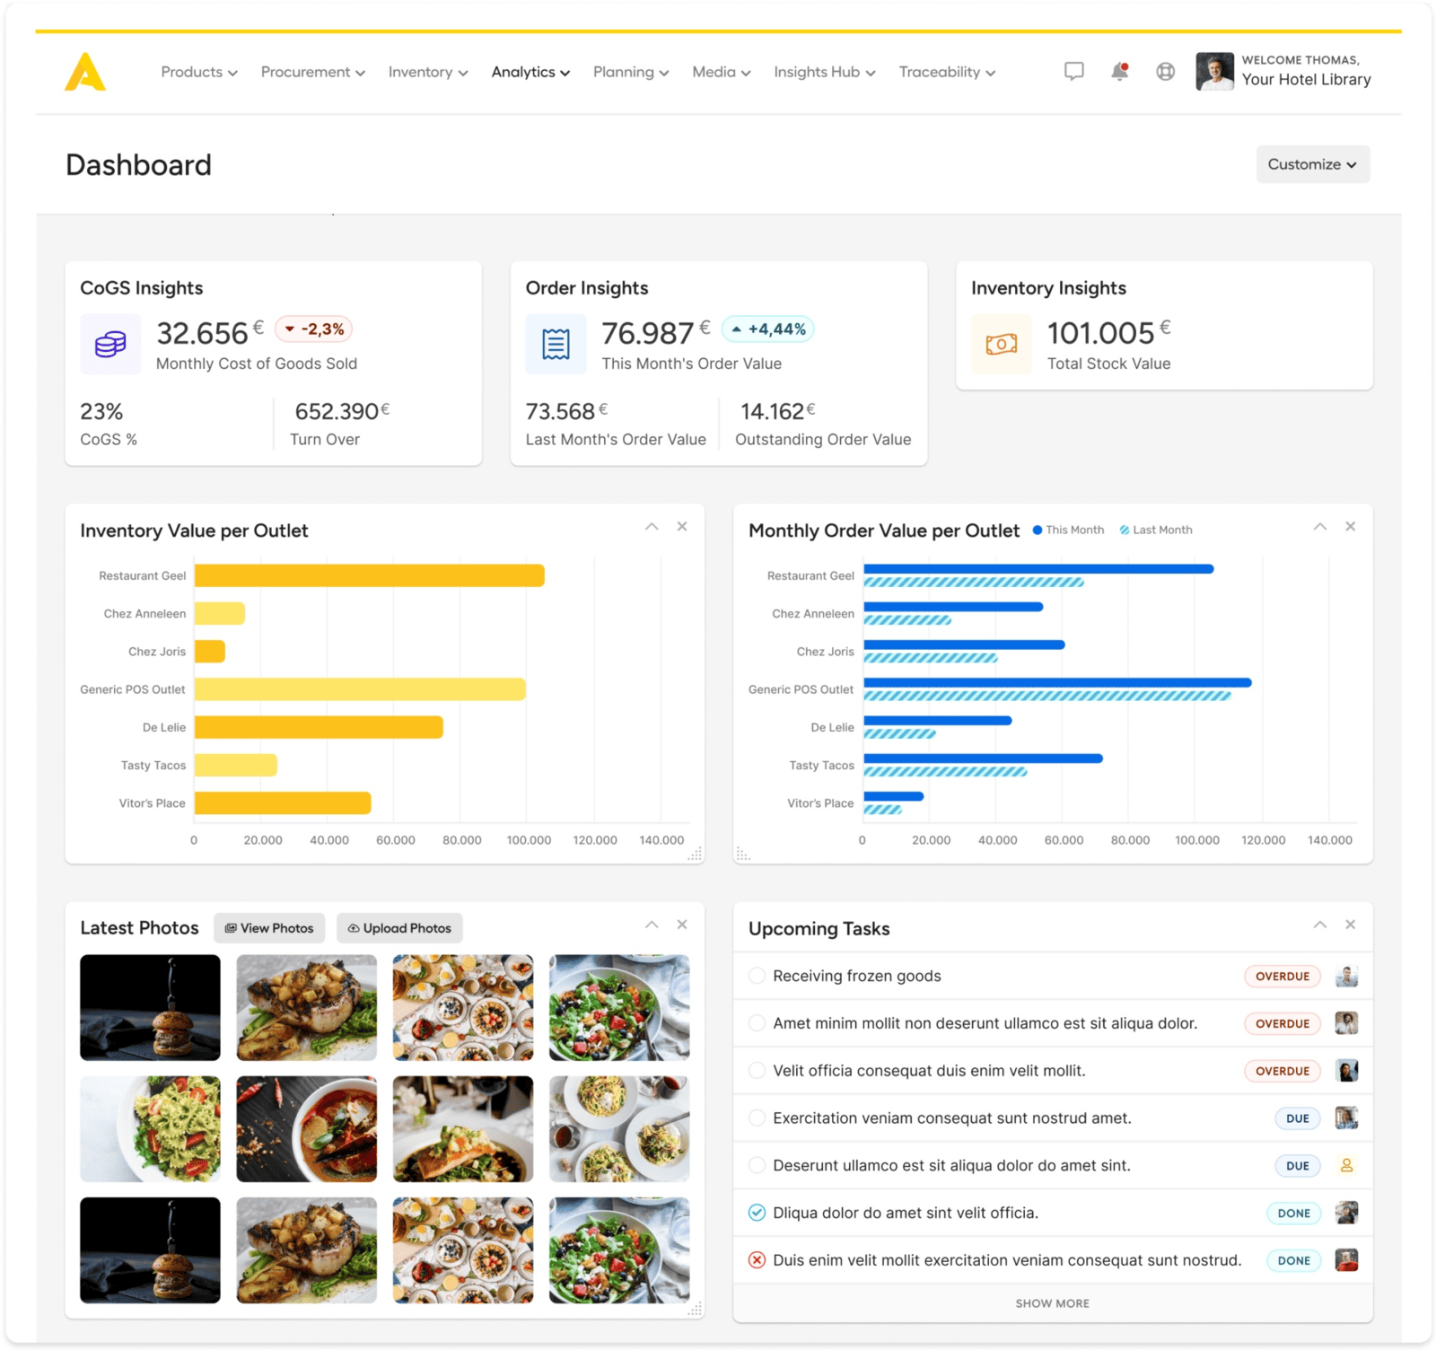Click the Upload Photos button
The image size is (1436, 1350).
pyautogui.click(x=399, y=928)
